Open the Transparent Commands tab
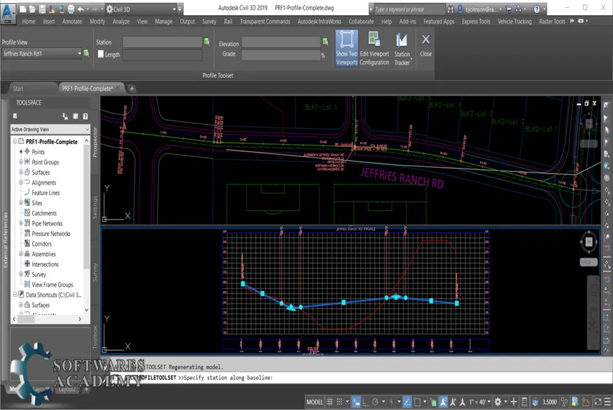Screen dimensions: 613x410 pos(265,21)
